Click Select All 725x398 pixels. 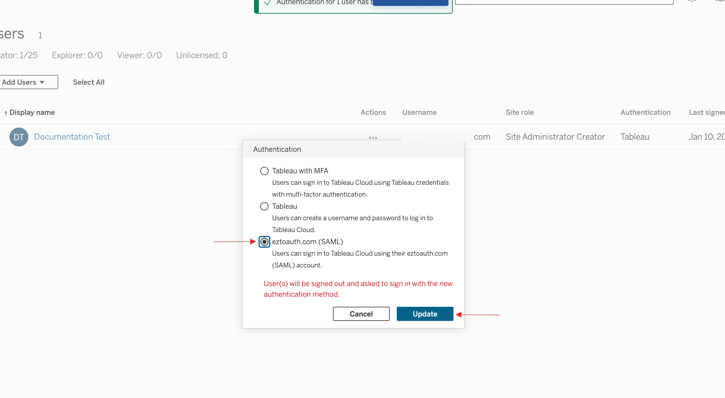pyautogui.click(x=89, y=82)
